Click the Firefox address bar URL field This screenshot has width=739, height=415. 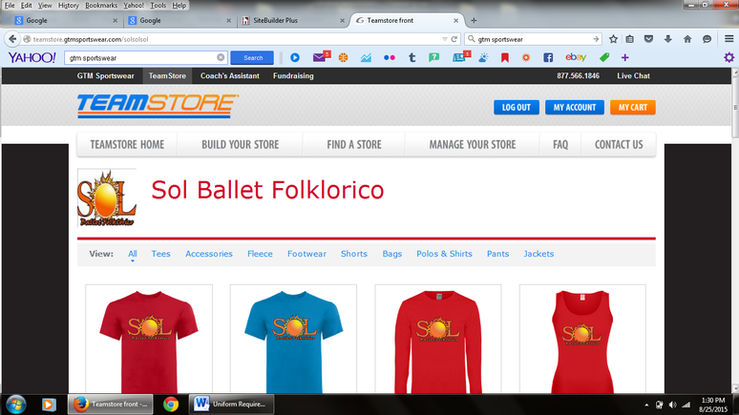[236, 39]
